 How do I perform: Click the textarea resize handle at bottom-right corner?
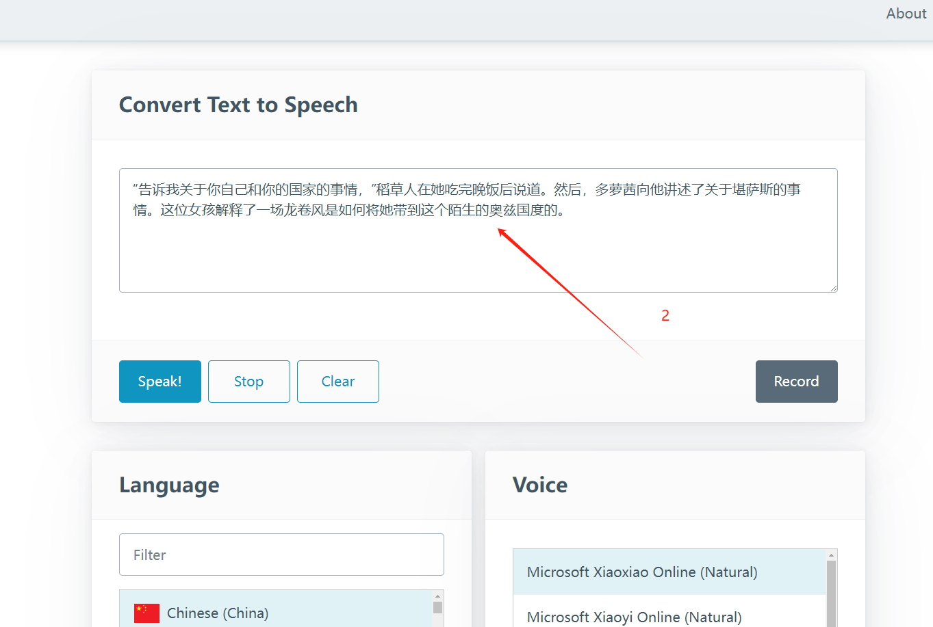tap(834, 288)
